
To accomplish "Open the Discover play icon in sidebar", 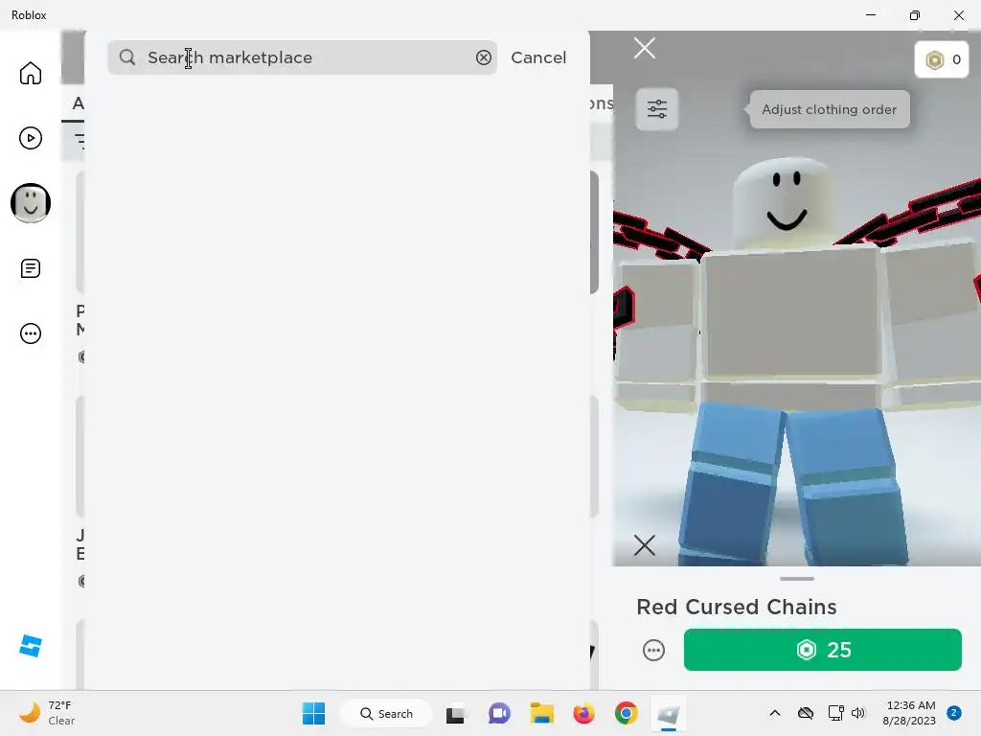I will 30,138.
